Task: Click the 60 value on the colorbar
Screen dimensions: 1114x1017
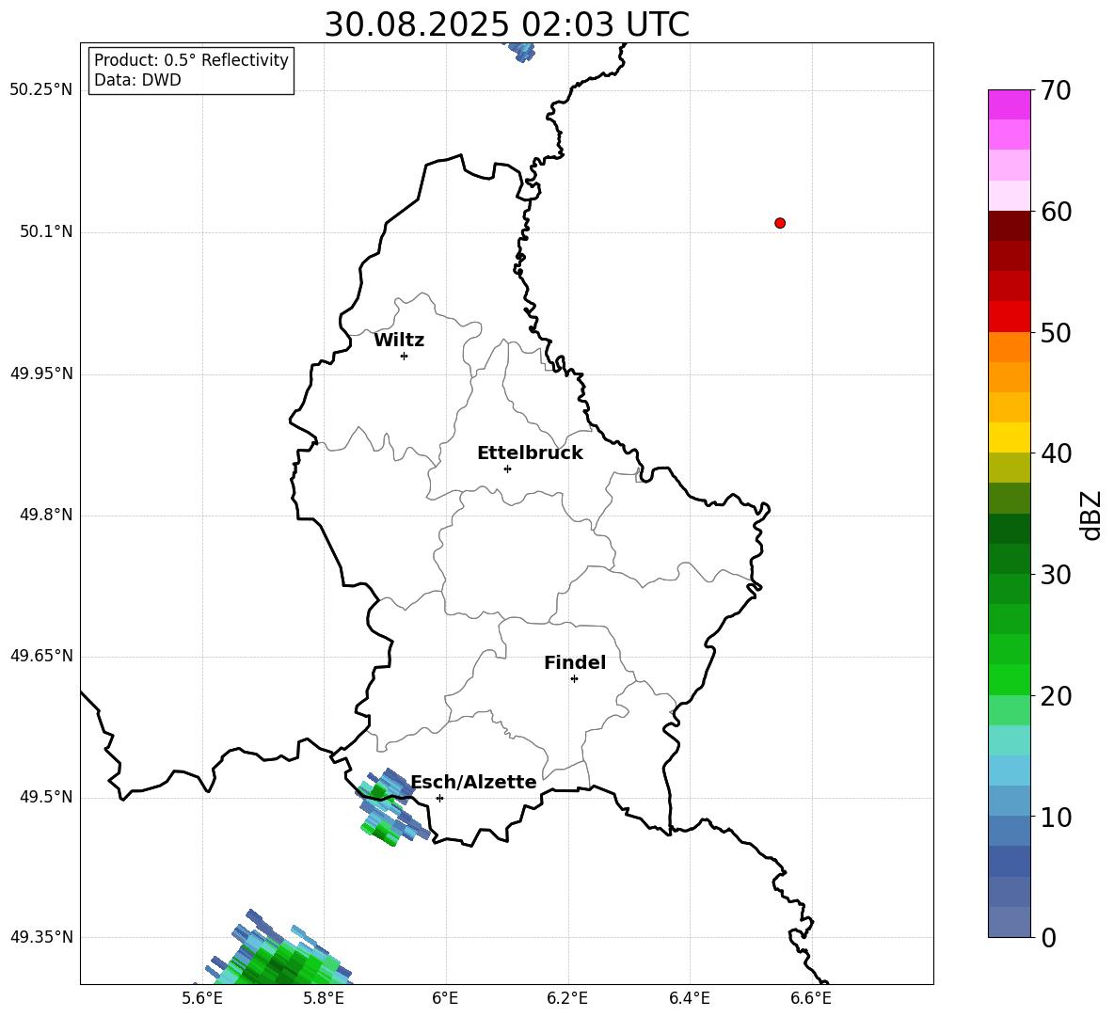Action: pyautogui.click(x=1056, y=212)
